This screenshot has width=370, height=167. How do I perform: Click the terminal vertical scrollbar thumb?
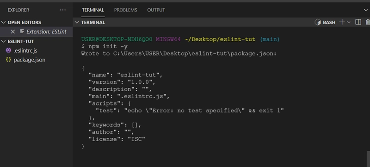point(368,159)
